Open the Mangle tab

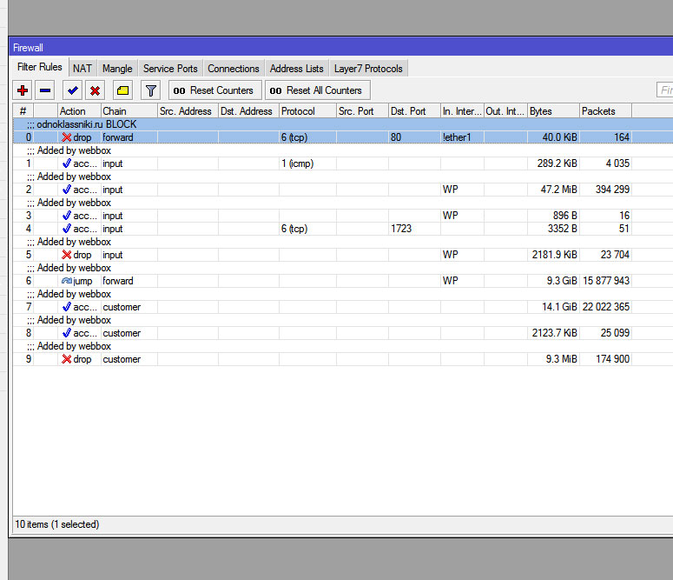(117, 69)
